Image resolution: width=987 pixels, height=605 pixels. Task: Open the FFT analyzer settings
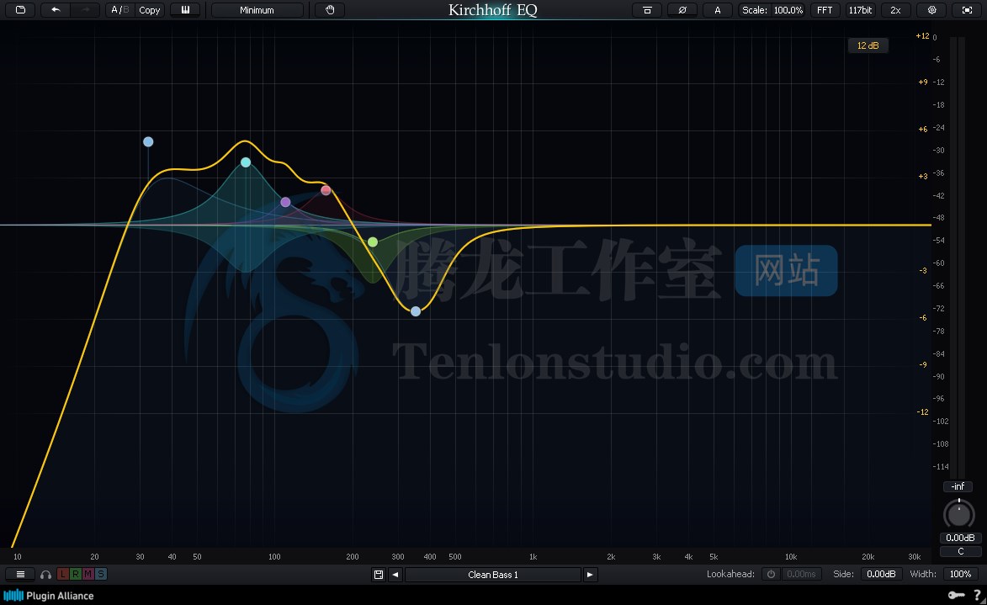pyautogui.click(x=825, y=10)
